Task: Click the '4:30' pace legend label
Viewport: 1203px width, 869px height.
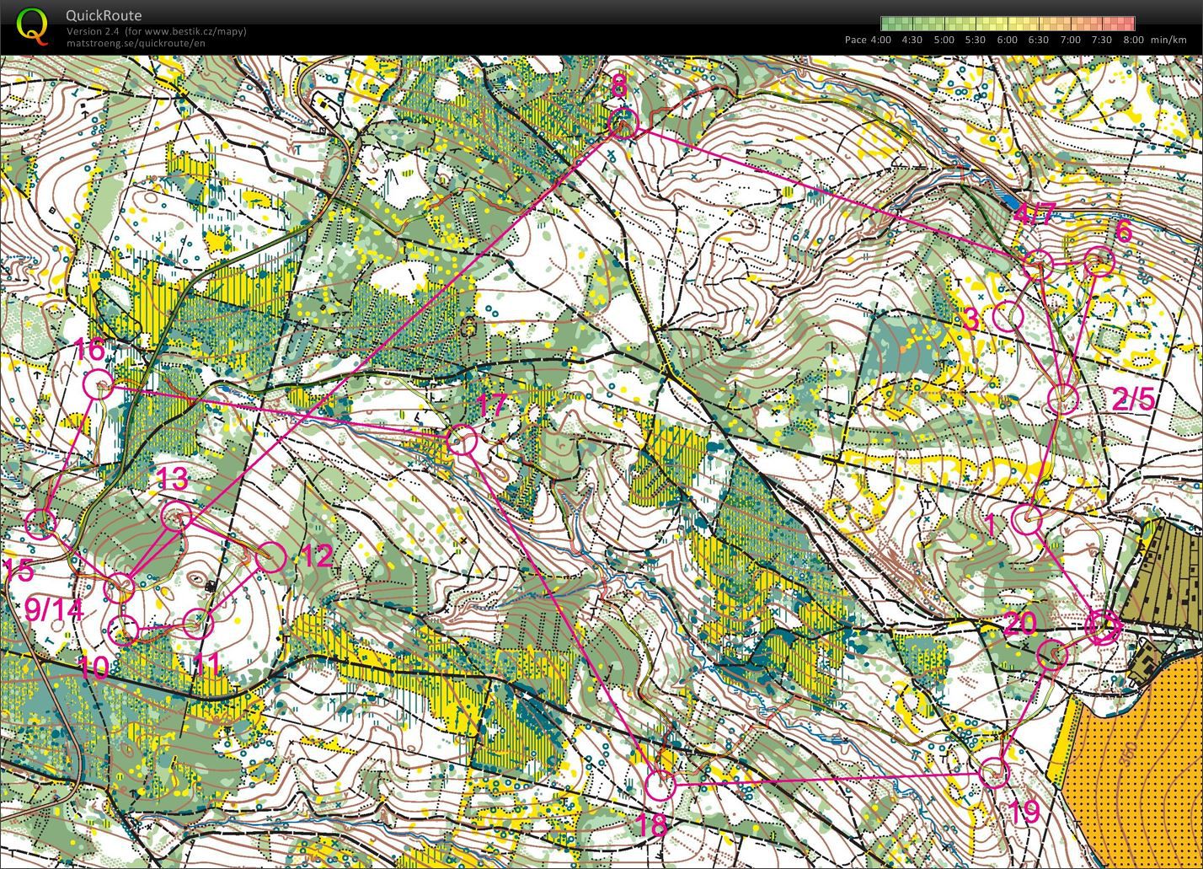Action: [912, 40]
